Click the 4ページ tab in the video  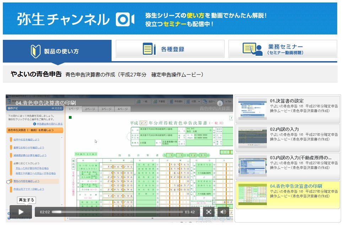coord(123,109)
